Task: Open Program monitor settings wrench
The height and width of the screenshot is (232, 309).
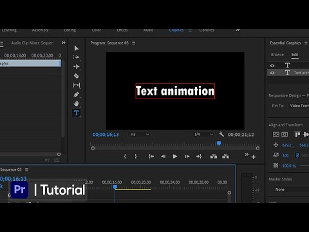Action: (x=221, y=135)
